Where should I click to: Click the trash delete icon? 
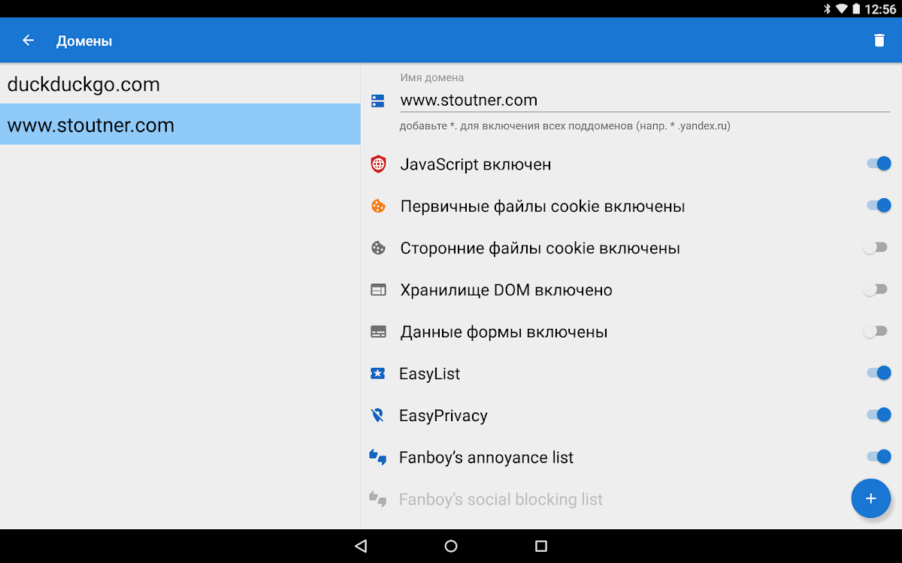click(x=879, y=41)
